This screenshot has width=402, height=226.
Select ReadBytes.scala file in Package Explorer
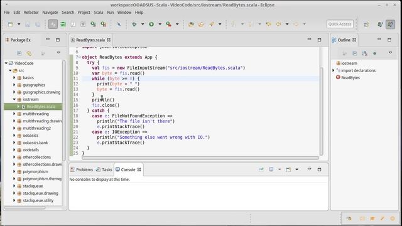[x=41, y=106]
